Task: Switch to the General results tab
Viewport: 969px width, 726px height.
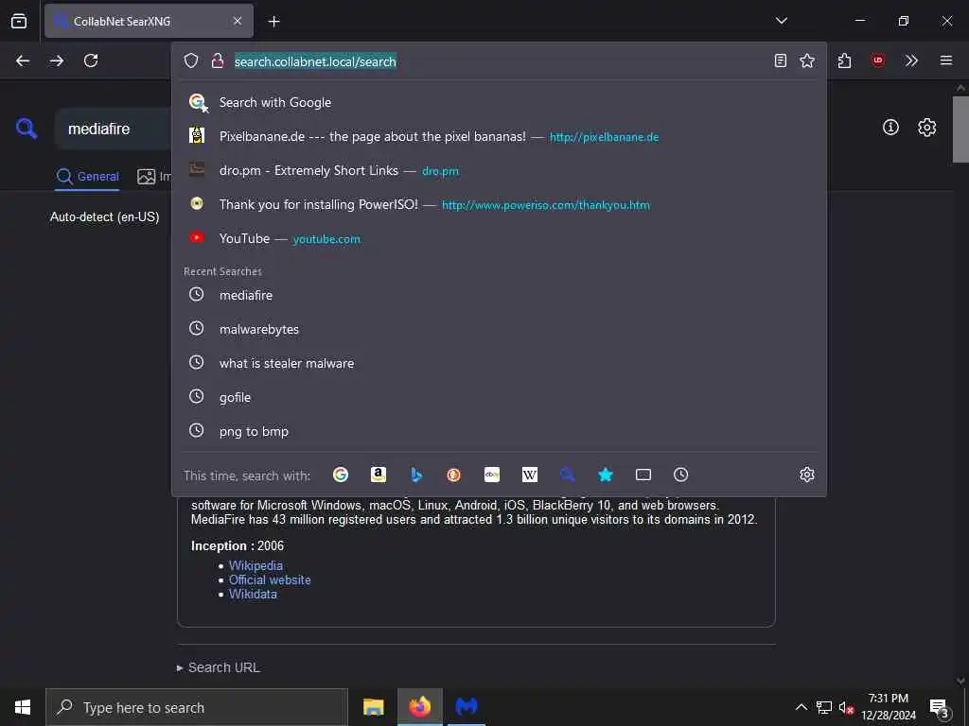Action: point(87,177)
